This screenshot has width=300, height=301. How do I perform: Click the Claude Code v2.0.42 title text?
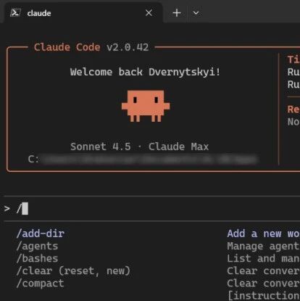[x=91, y=47]
